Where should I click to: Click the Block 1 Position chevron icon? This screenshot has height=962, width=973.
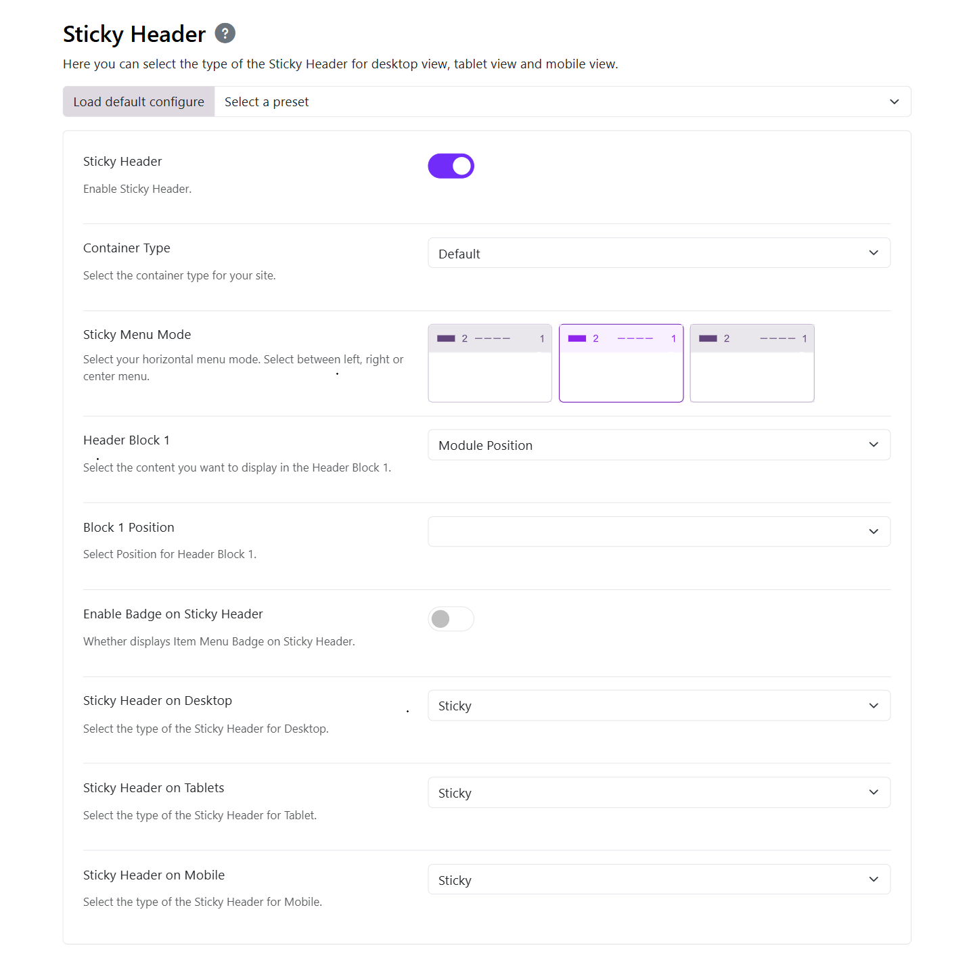(874, 532)
